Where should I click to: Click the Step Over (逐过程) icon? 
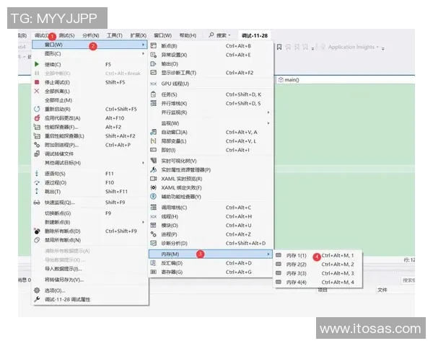37,182
